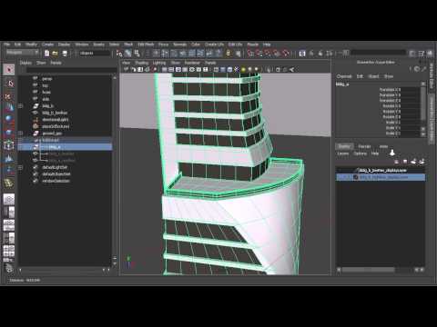The width and height of the screenshot is (437, 327).
Task: Open the Modify menu
Action: click(31, 45)
